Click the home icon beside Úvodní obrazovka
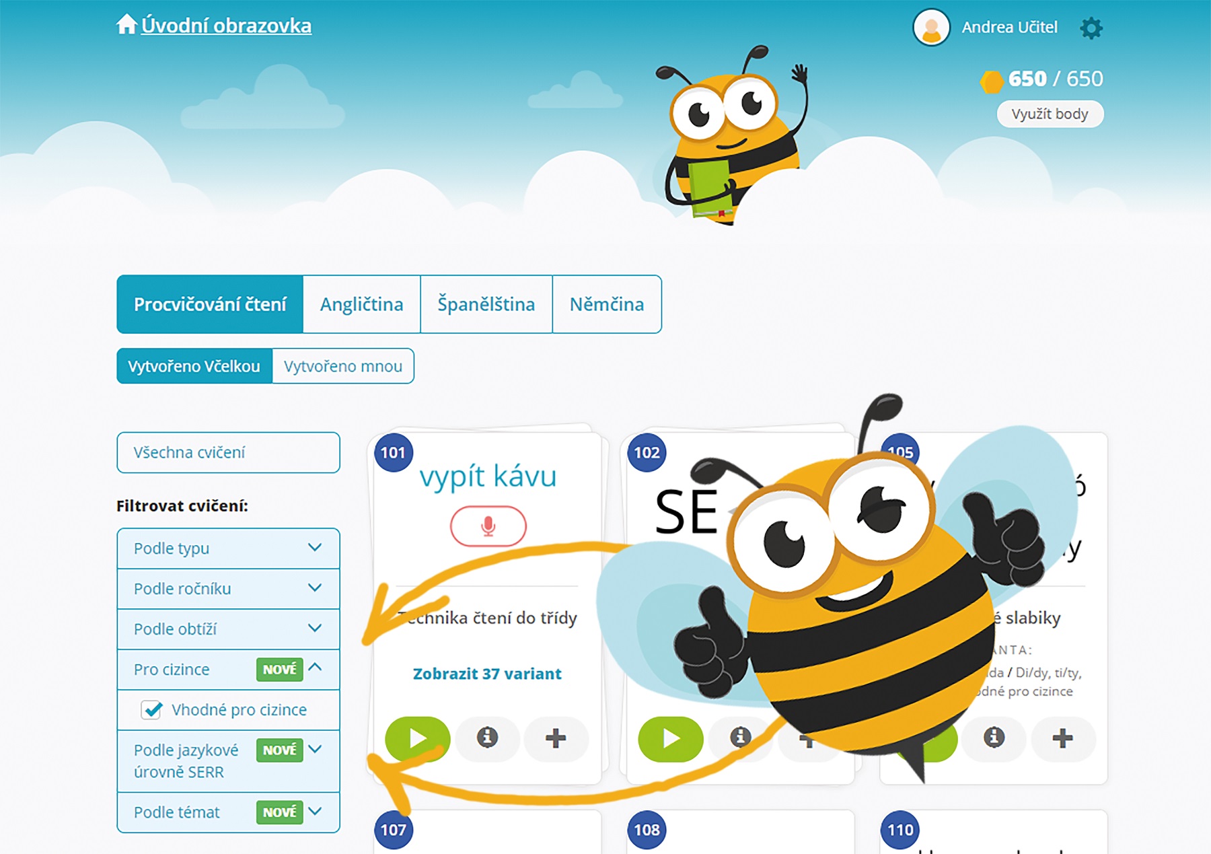The image size is (1211, 854). click(126, 25)
